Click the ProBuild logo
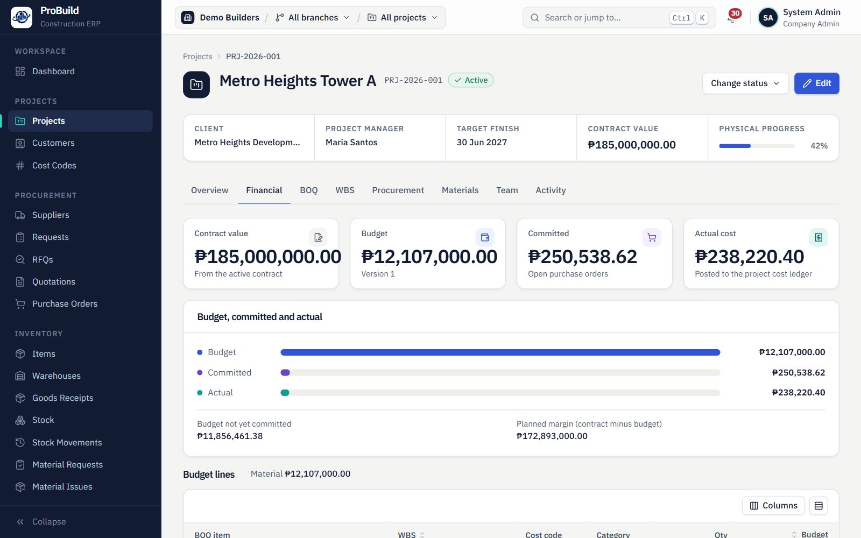 pos(22,17)
